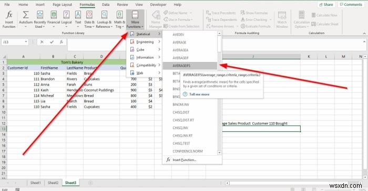Expand the Information submenu
The image size is (368, 191).
point(145,57)
